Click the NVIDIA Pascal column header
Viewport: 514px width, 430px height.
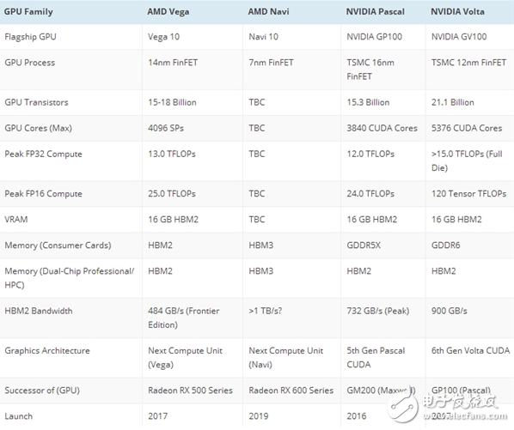click(376, 12)
